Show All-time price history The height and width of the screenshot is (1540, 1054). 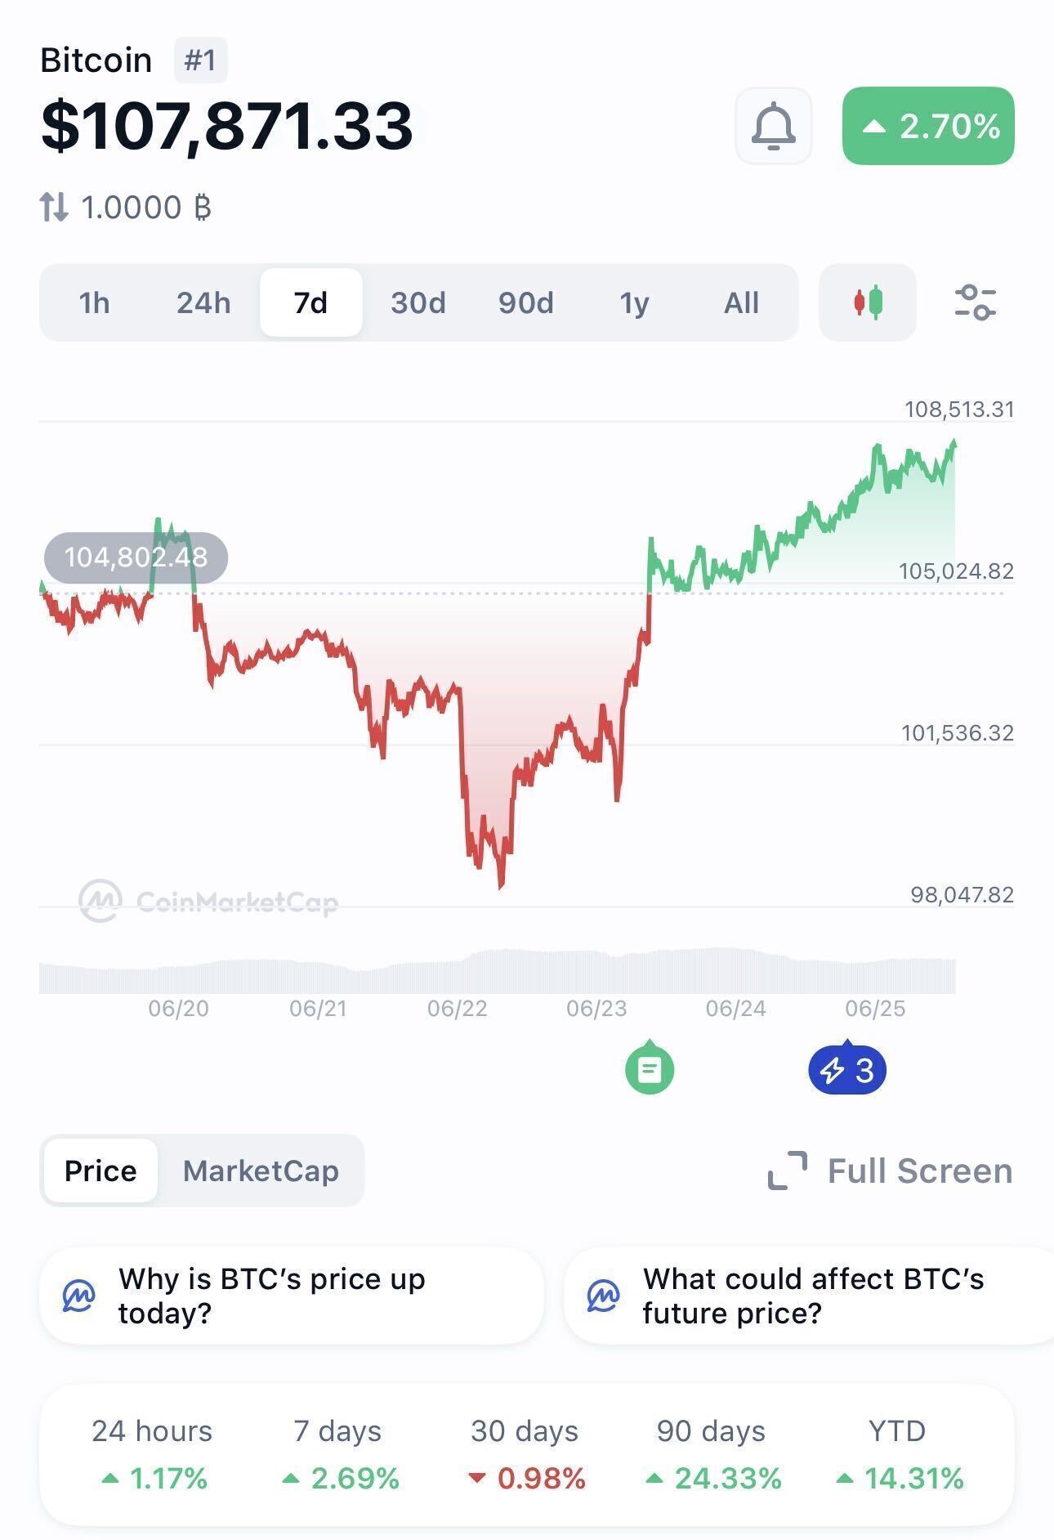(741, 302)
